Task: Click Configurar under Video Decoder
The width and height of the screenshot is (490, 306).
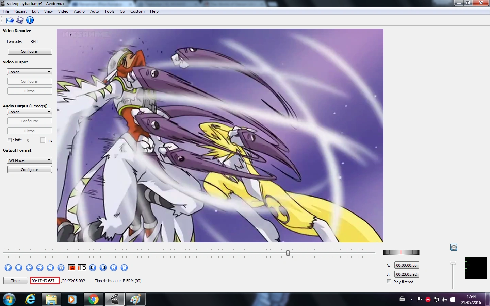Action: (x=30, y=51)
